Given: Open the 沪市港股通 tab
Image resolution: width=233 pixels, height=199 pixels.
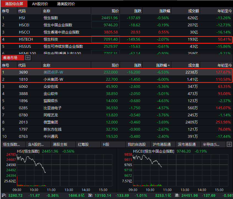Looking at the screenshot, I should [x=163, y=144].
